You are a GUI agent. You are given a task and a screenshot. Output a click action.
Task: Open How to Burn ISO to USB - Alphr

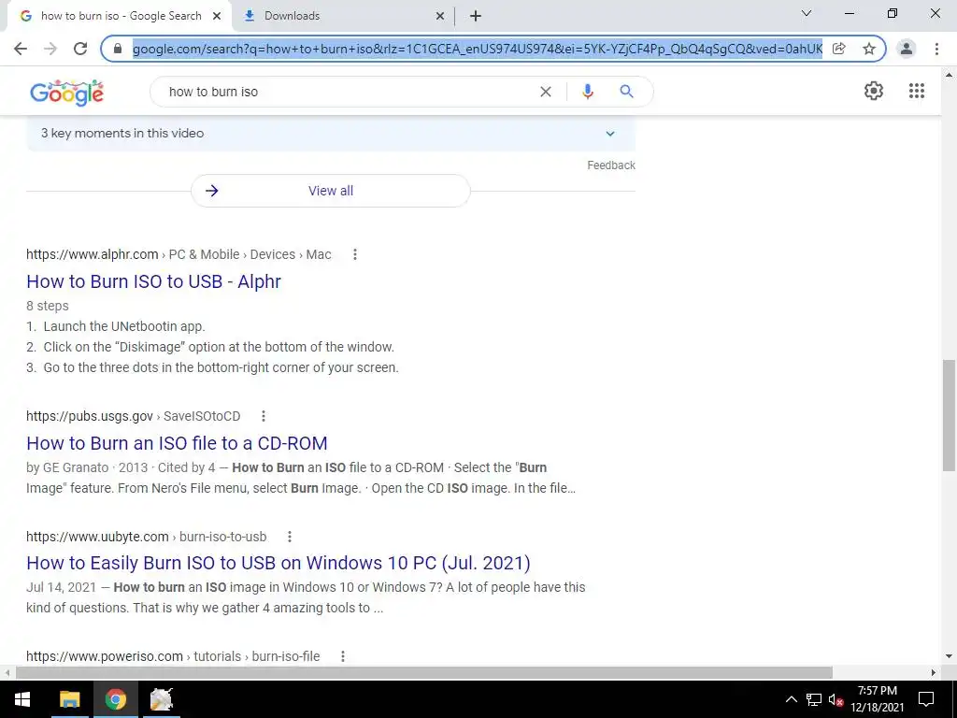coord(154,281)
